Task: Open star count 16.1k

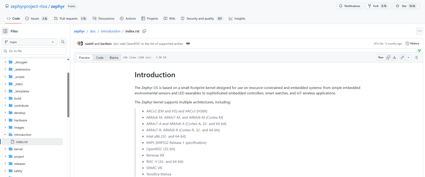Action: (x=412, y=6)
